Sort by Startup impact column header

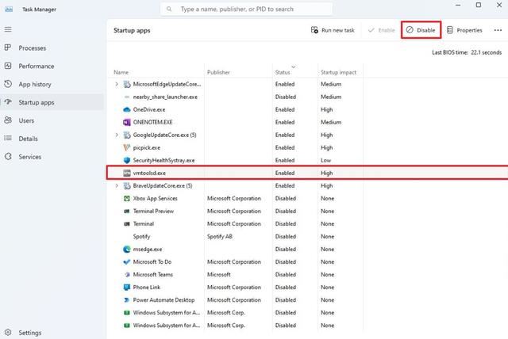point(338,72)
